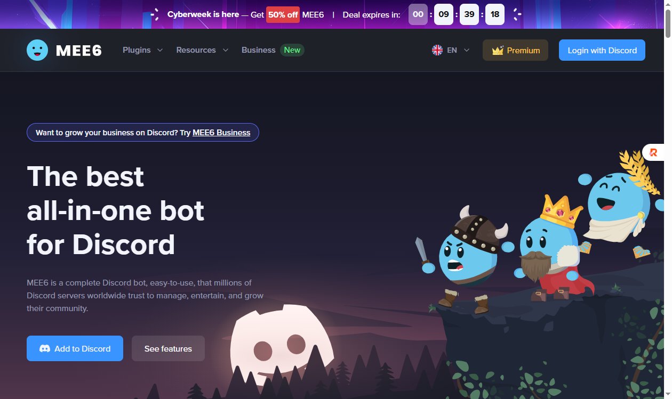Open the MEE6 Business link
672x399 pixels.
point(221,133)
